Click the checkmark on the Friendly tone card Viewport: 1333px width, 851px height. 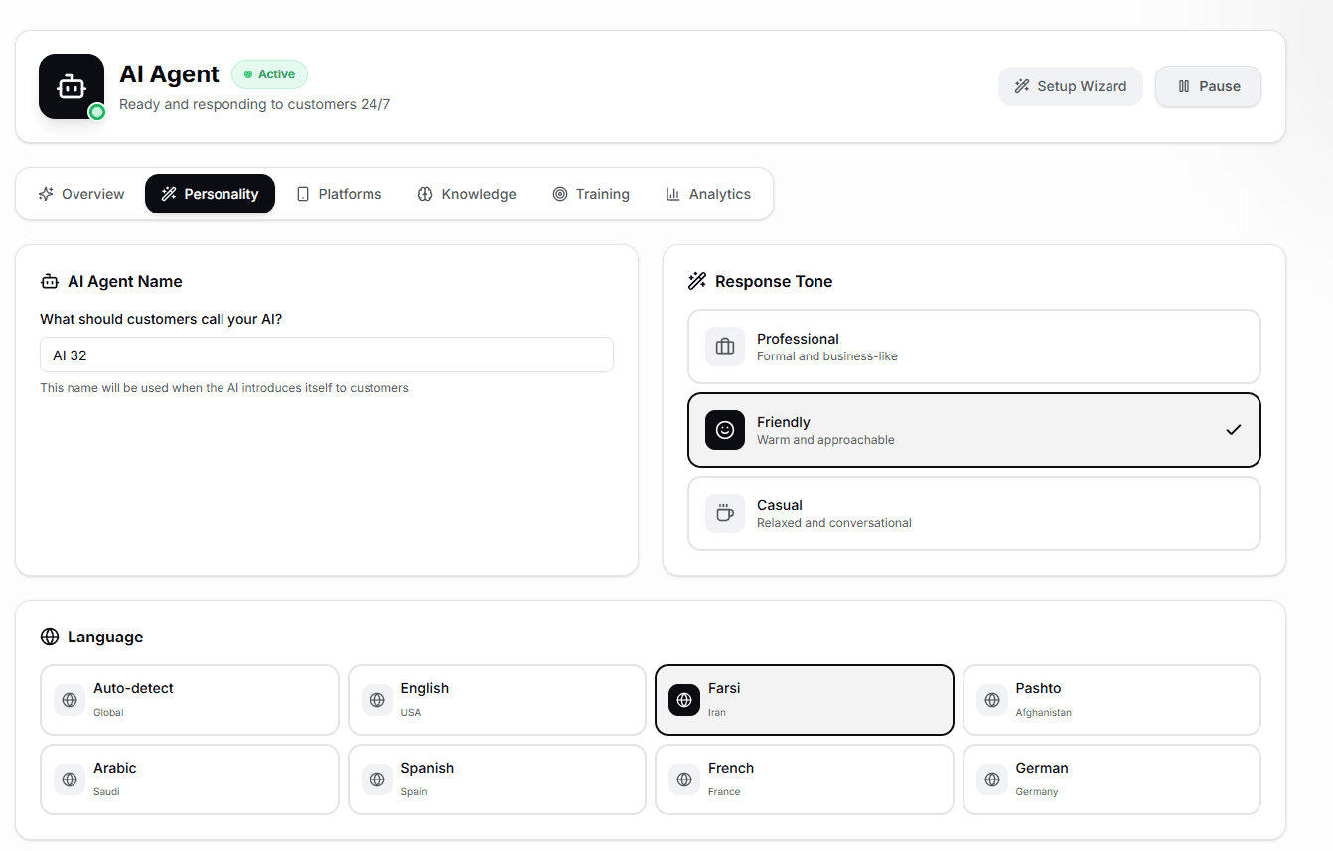coord(1234,430)
